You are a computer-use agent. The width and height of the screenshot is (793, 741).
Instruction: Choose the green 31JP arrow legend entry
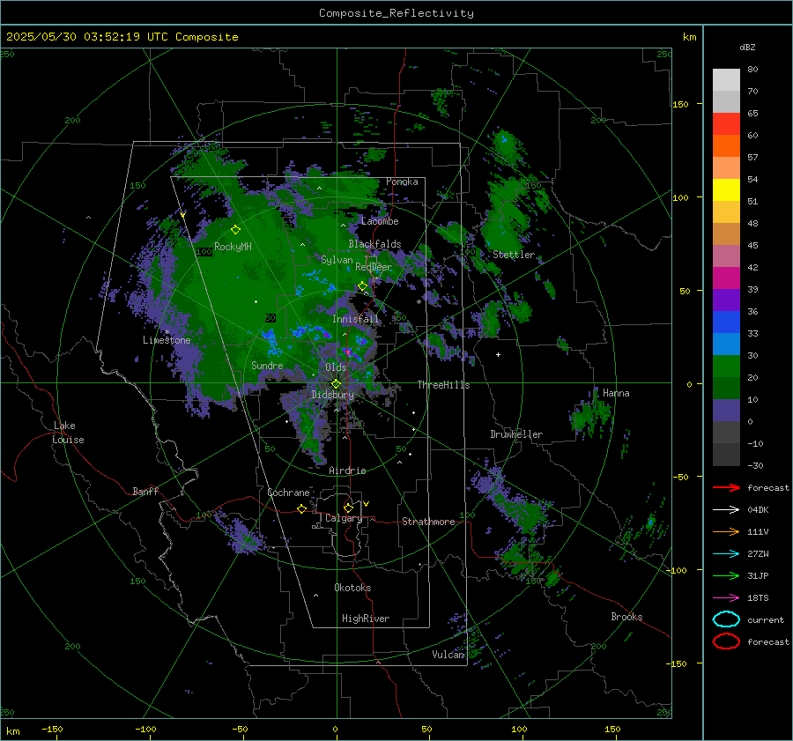(726, 575)
